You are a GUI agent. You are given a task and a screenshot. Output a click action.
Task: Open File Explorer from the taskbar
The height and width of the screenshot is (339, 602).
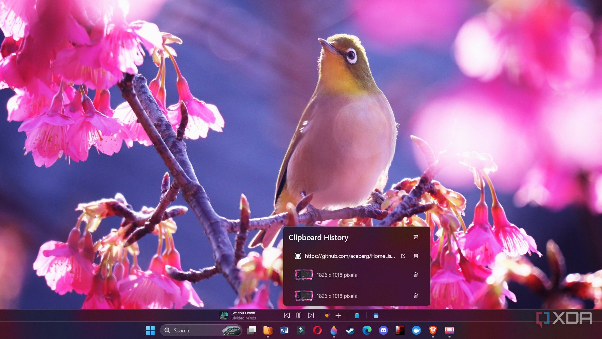pyautogui.click(x=268, y=330)
